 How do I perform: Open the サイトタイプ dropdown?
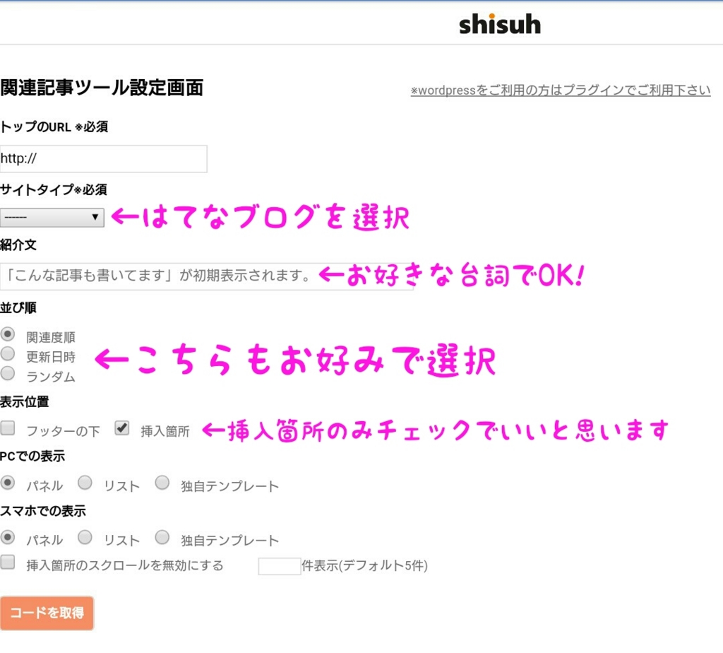(x=51, y=218)
